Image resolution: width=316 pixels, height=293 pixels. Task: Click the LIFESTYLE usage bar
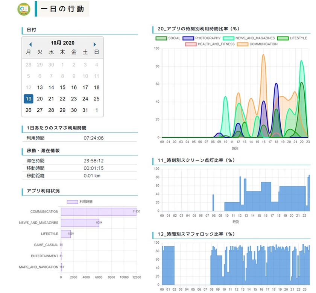click(66, 234)
